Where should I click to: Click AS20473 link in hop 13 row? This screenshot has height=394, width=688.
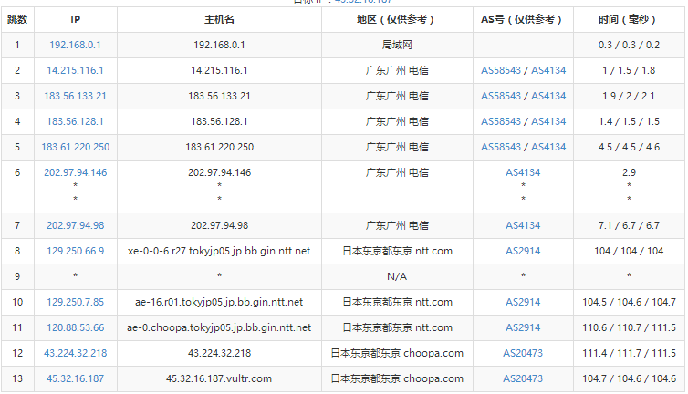coord(523,378)
